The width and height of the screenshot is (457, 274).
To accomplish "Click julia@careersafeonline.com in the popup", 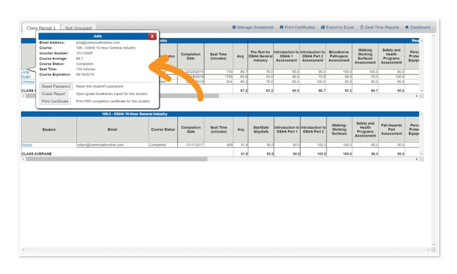I will (97, 43).
